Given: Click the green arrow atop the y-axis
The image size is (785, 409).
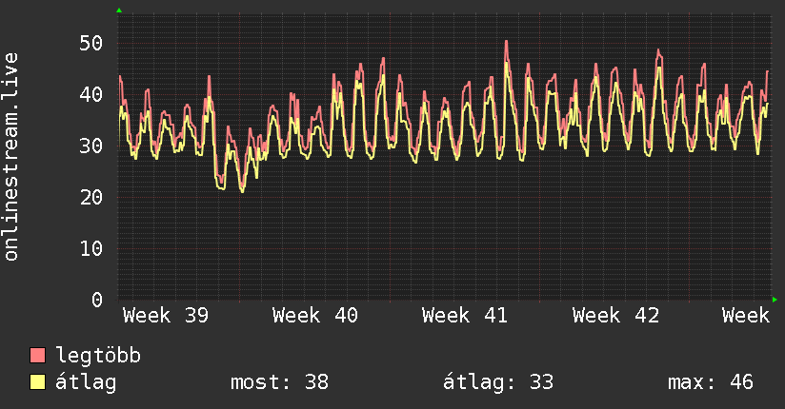Looking at the screenshot, I should click(x=119, y=10).
